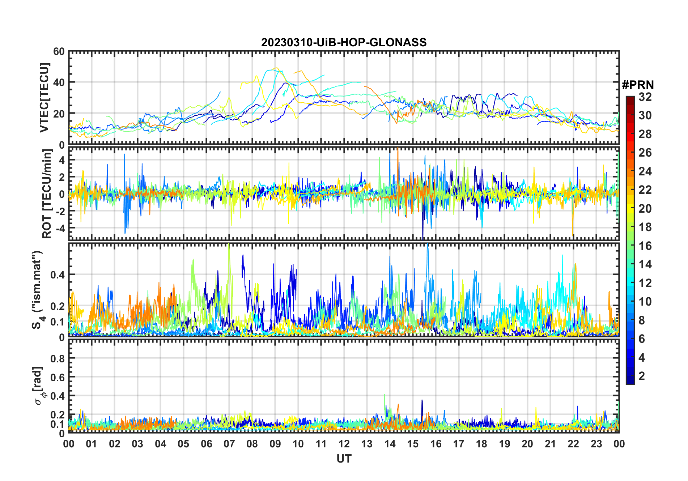Click the "22" label on PRN colorbar
This screenshot has width=688, height=481.
pyautogui.click(x=645, y=190)
